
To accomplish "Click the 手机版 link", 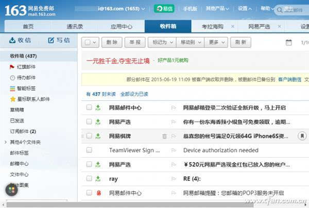I will pos(190,9).
